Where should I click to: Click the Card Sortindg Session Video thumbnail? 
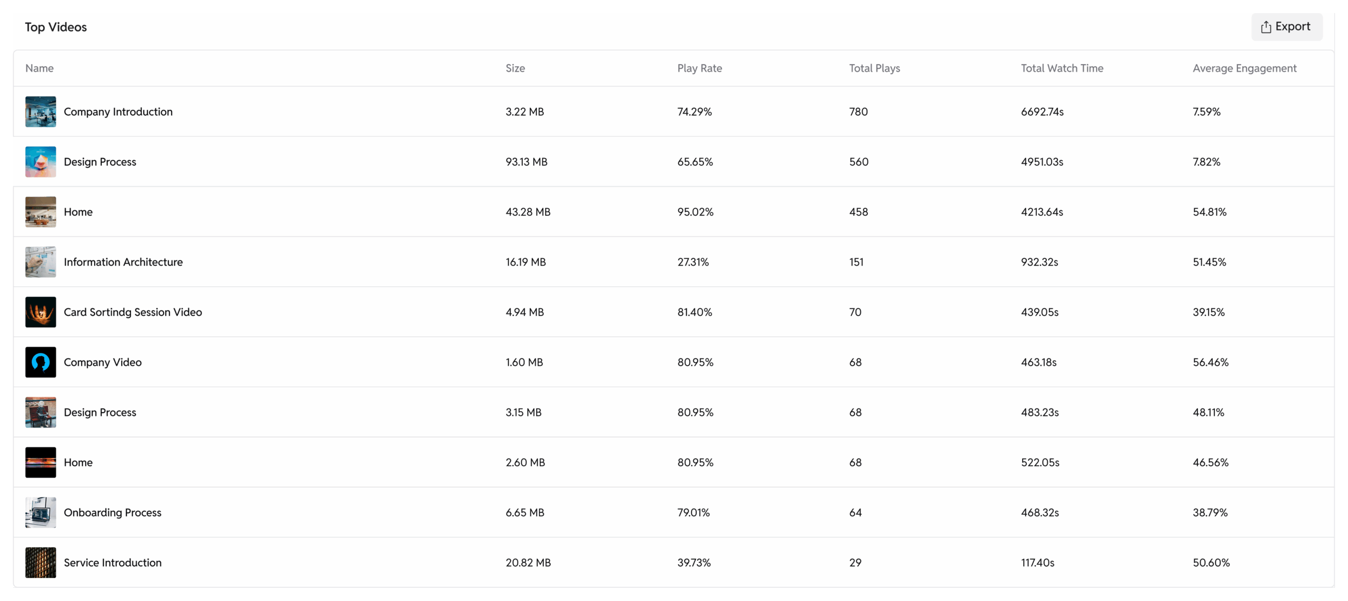(x=41, y=312)
